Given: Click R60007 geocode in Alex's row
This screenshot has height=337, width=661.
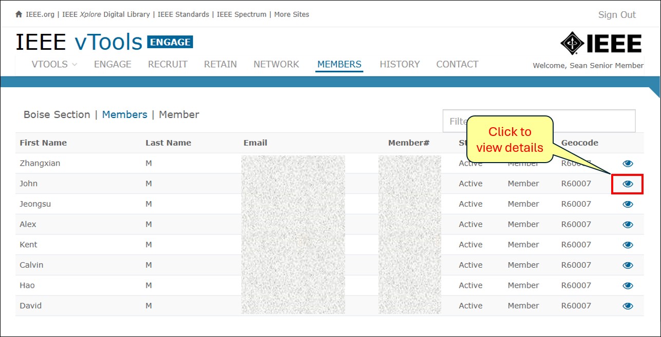Looking at the screenshot, I should coord(576,224).
